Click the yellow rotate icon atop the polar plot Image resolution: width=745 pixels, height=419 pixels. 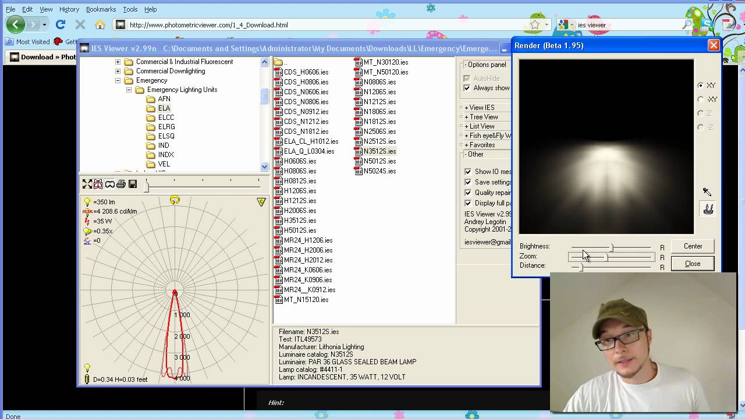coord(175,201)
